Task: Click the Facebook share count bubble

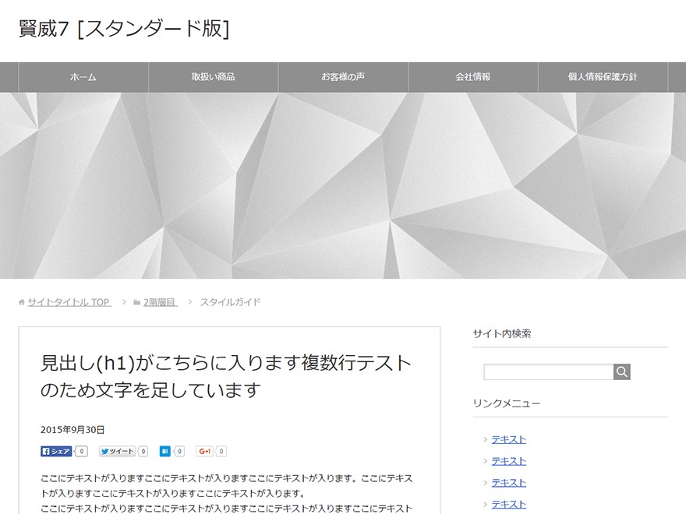Action: (x=81, y=452)
